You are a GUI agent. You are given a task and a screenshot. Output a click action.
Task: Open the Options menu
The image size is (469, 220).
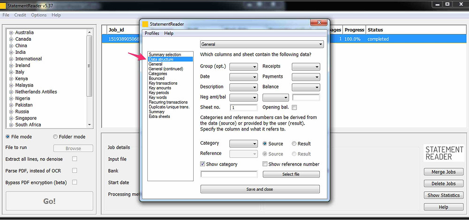click(x=39, y=15)
